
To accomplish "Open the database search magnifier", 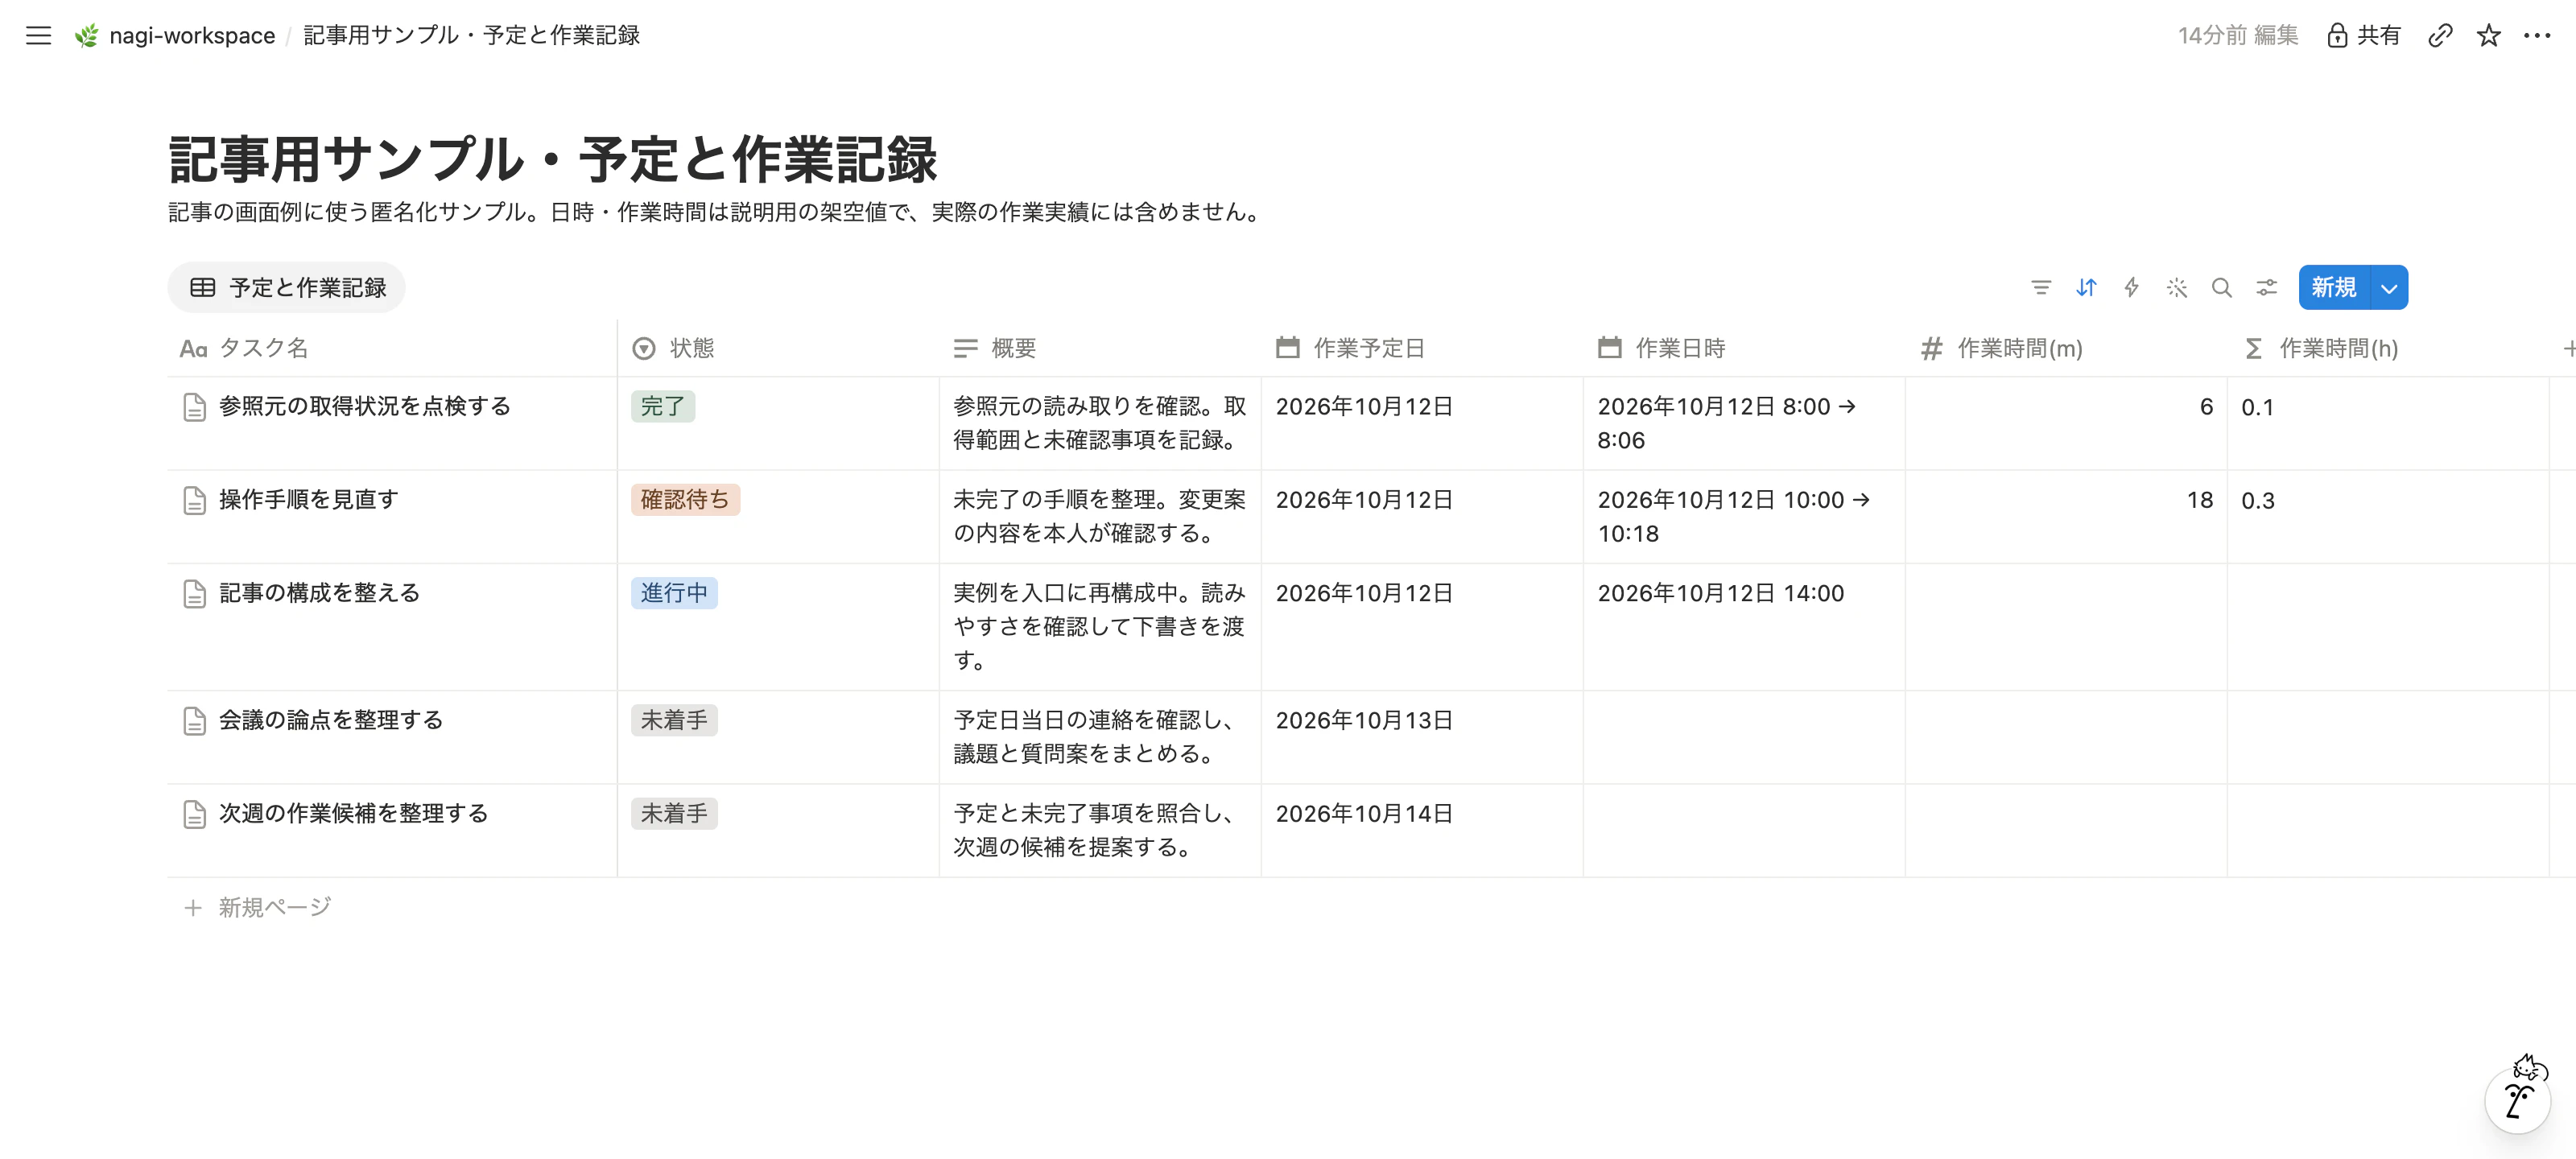I will click(2221, 288).
